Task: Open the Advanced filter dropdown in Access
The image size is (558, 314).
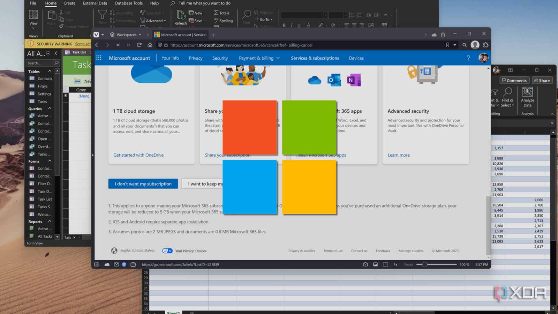Action: [153, 21]
